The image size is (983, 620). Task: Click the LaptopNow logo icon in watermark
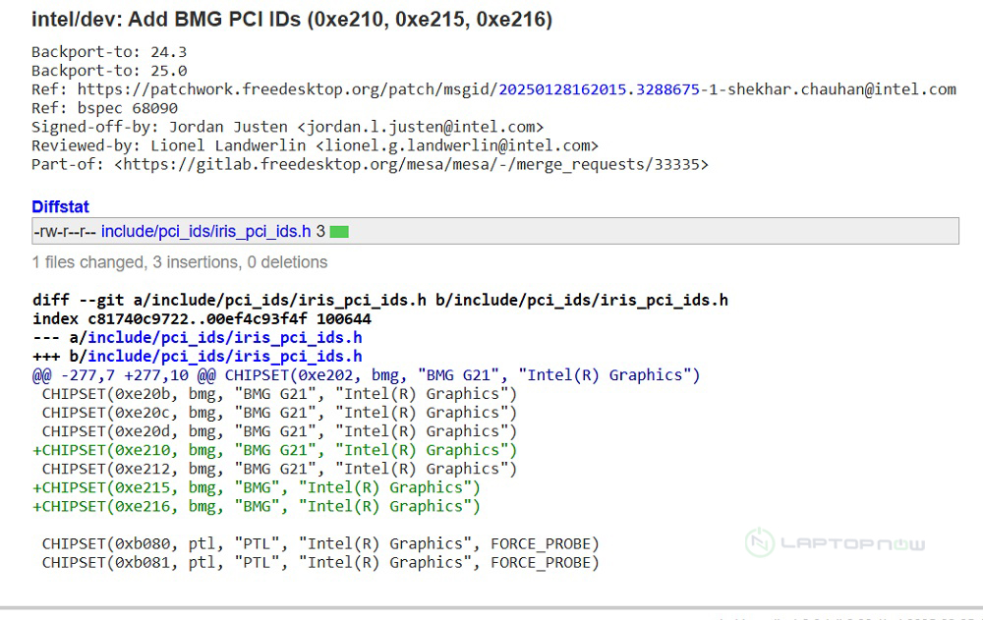[759, 543]
